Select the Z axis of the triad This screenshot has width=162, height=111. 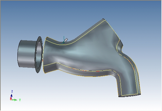point(12,95)
